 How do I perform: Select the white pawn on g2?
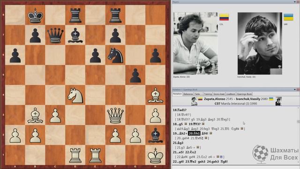click(x=135, y=136)
